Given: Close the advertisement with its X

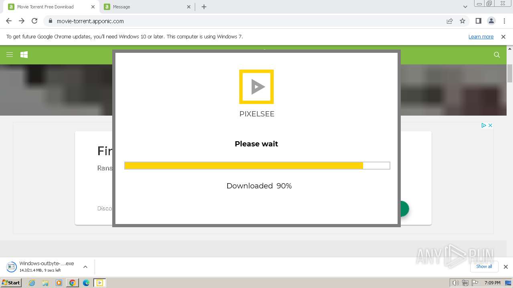Looking at the screenshot, I should tap(490, 126).
